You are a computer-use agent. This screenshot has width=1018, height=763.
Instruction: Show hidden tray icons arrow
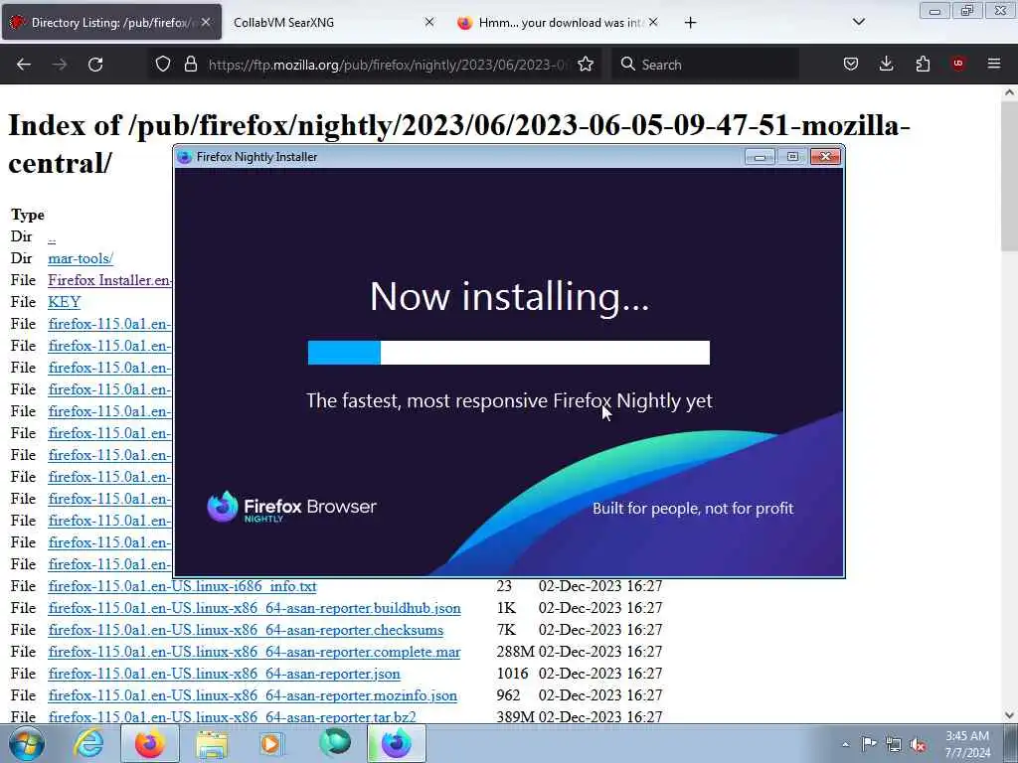tap(845, 744)
